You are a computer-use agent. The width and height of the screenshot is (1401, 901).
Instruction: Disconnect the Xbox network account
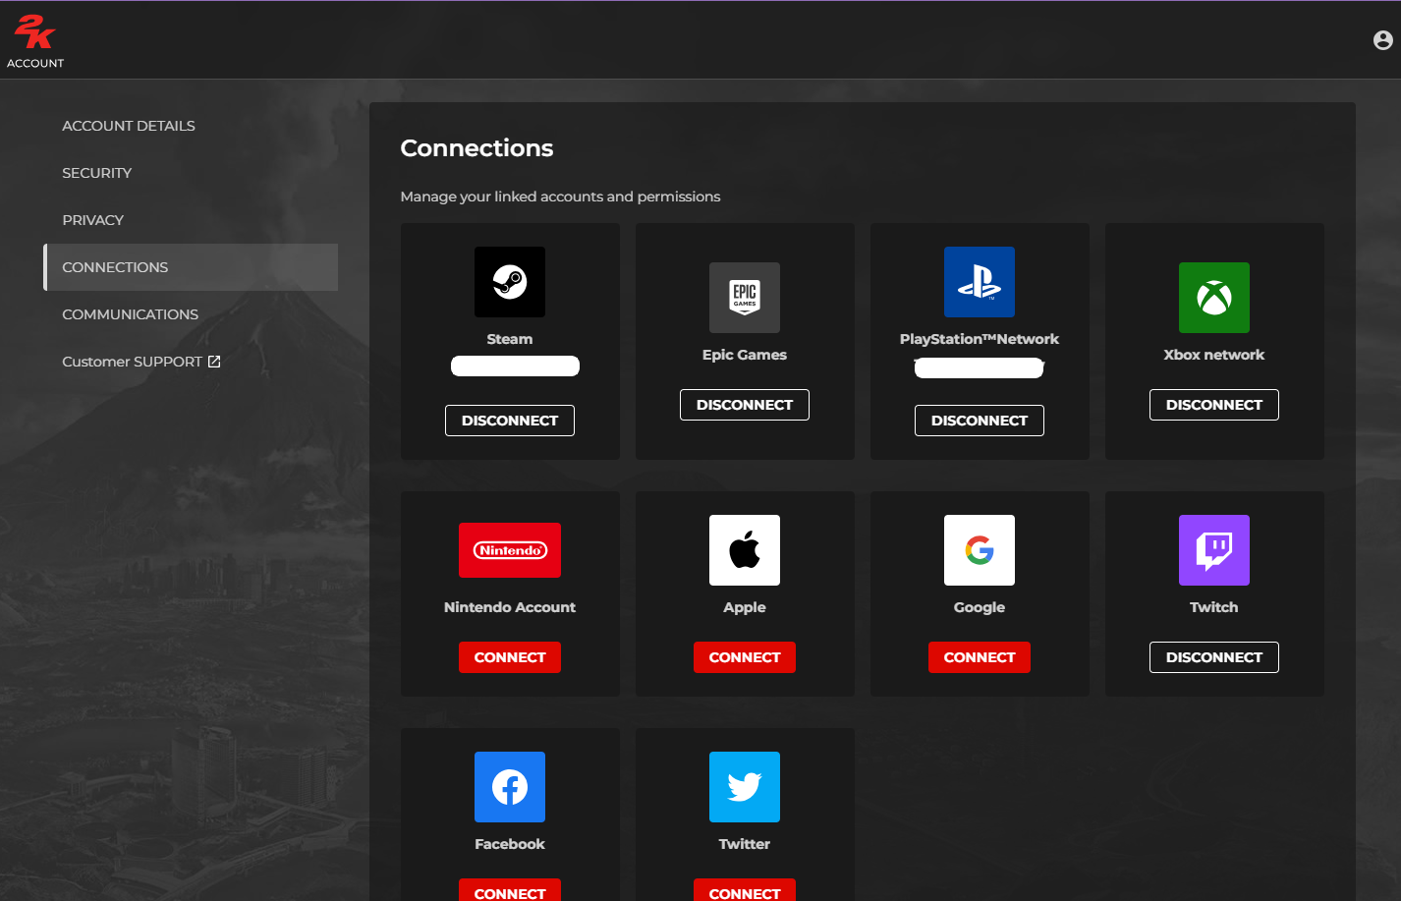pos(1213,405)
